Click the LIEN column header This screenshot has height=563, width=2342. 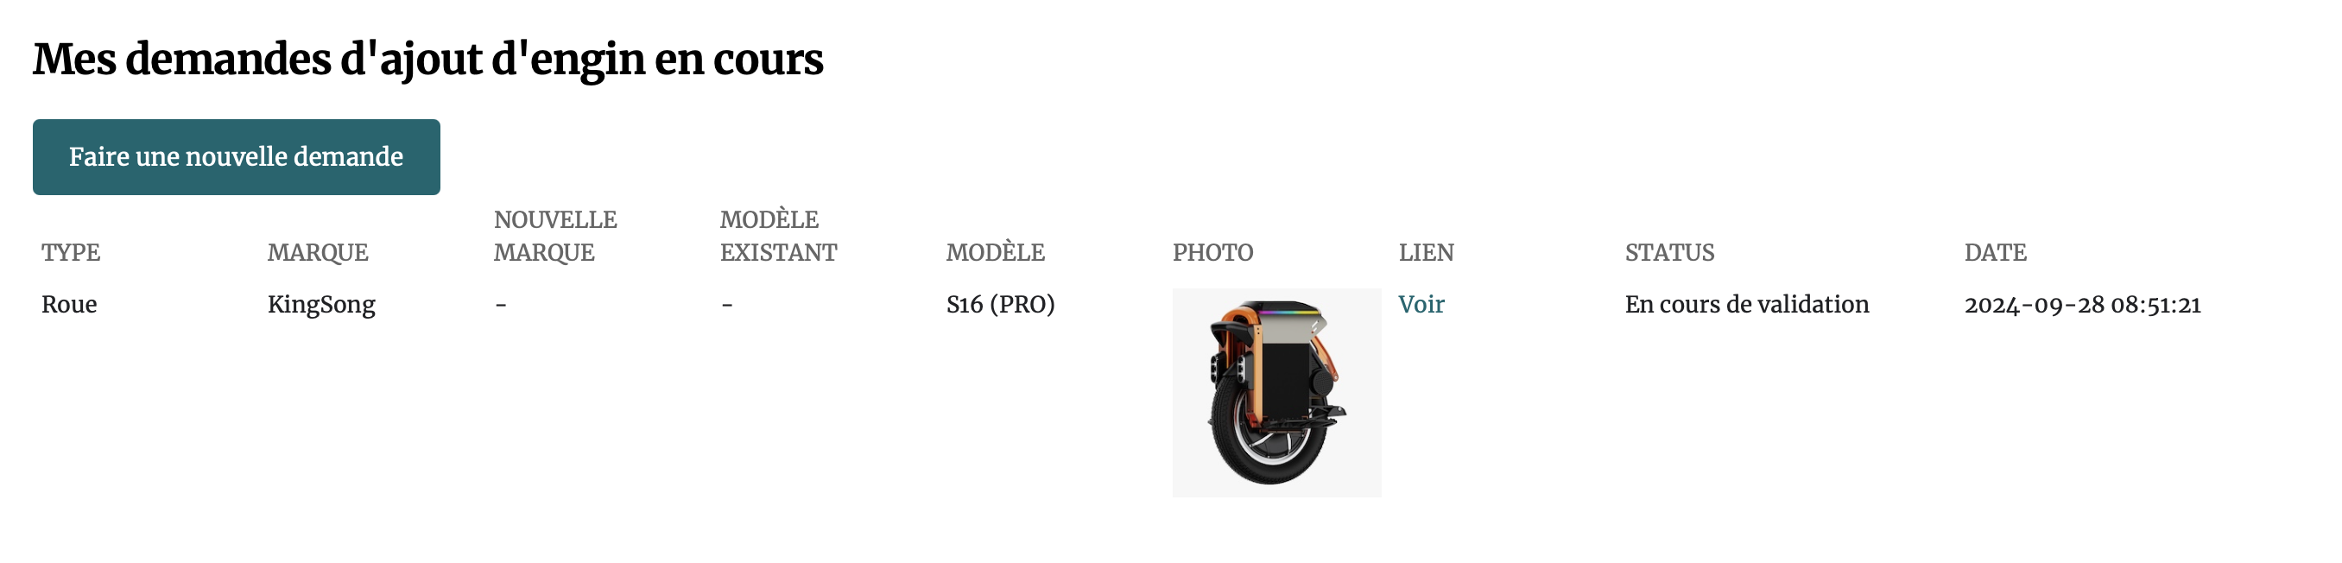click(x=1427, y=252)
